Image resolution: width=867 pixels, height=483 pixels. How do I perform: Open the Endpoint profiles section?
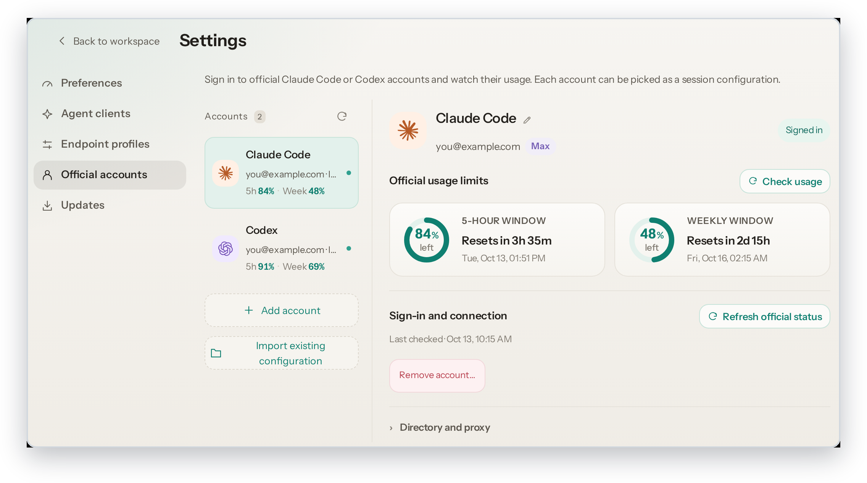[110, 144]
